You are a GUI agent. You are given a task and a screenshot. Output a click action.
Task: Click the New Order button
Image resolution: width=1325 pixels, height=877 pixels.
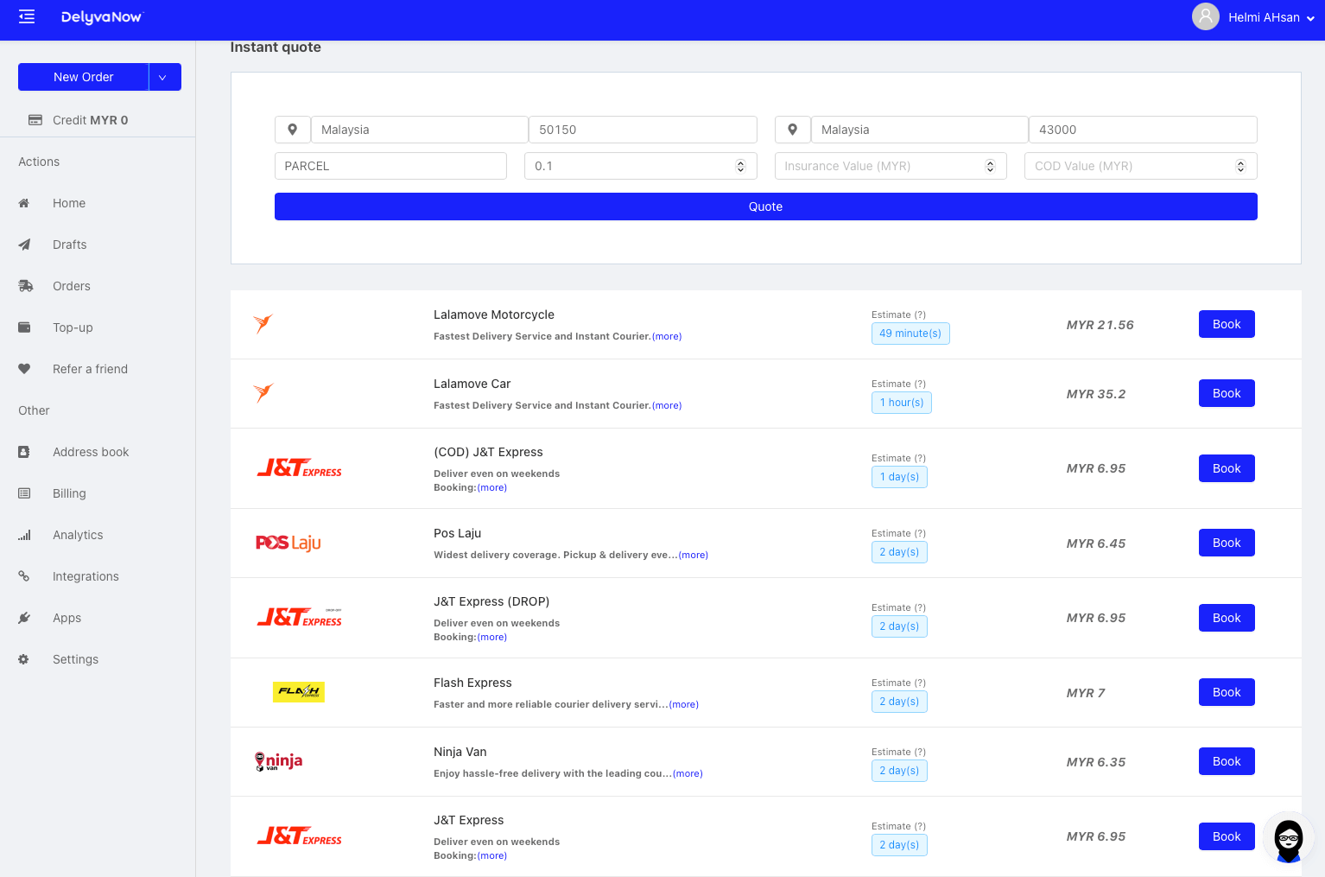[x=84, y=77]
